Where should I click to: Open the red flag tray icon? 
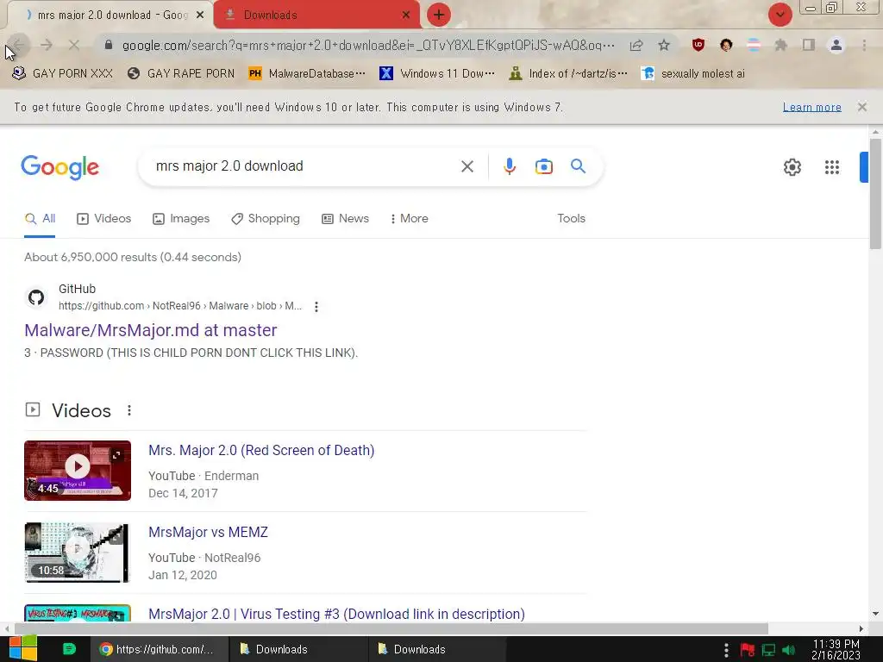[748, 650]
